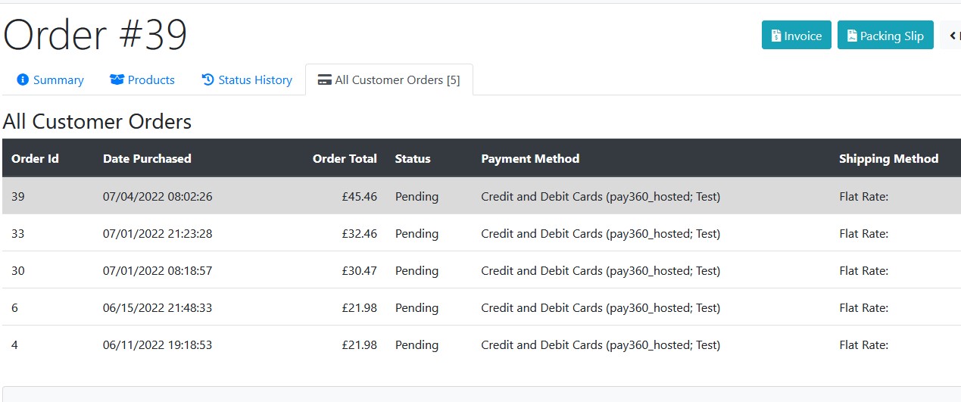This screenshot has height=402, width=961.
Task: Open the Summary tab
Action: [50, 79]
